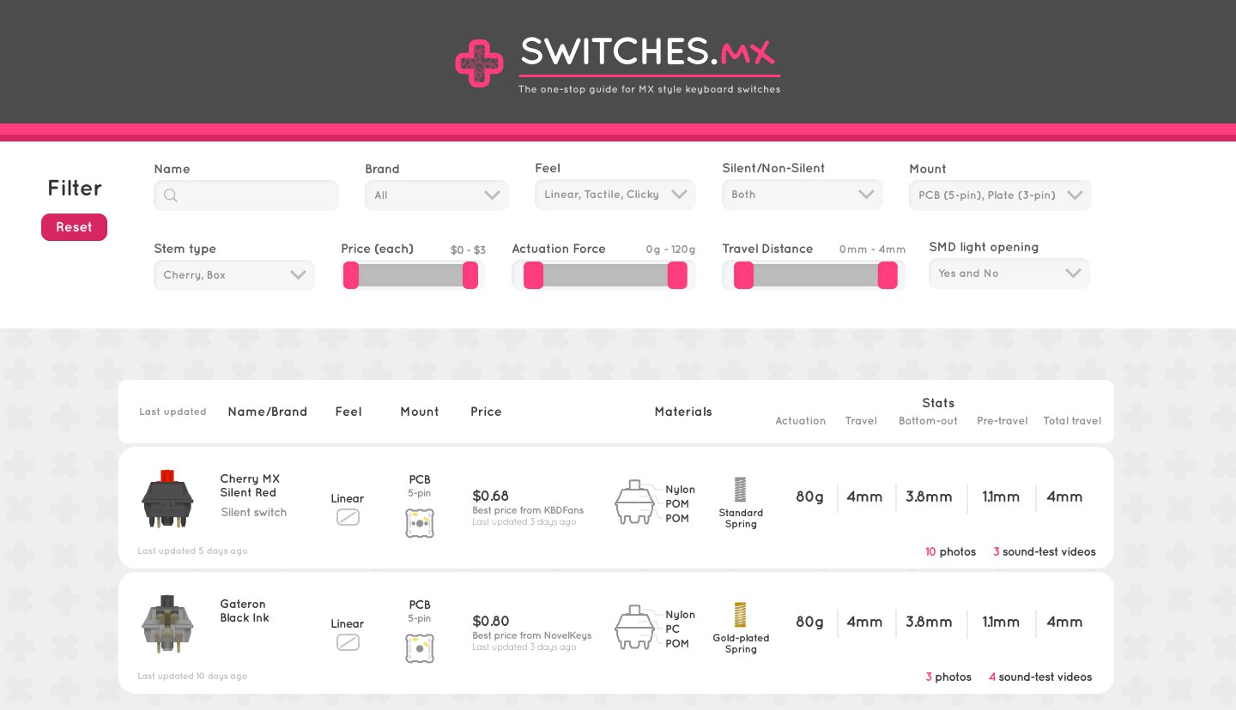Click the Last updated column header

173,412
